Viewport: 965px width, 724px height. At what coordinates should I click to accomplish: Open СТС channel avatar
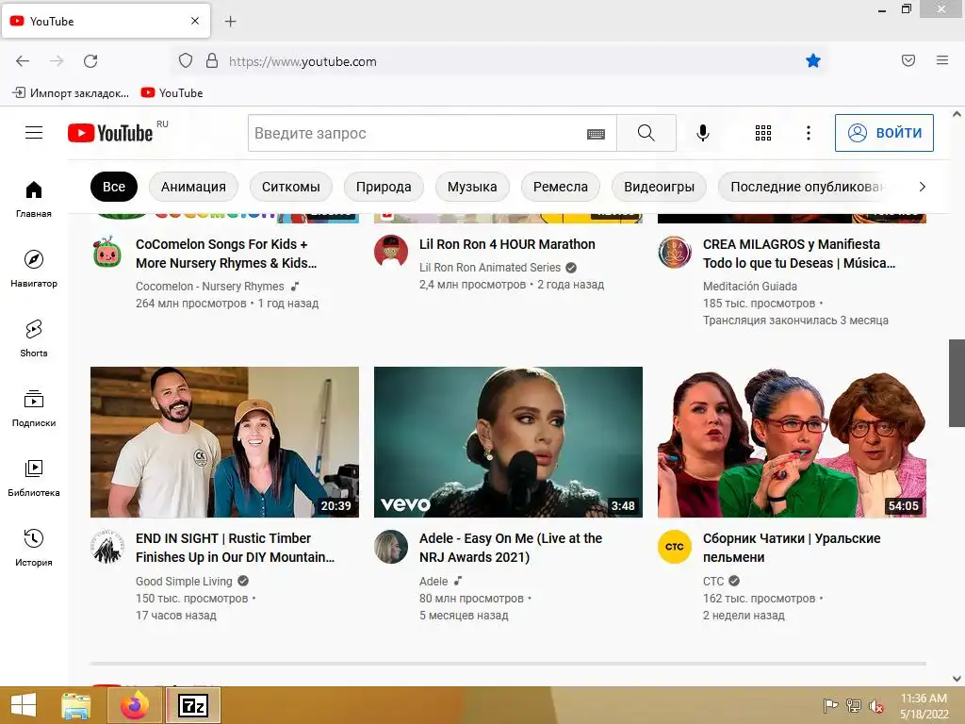click(x=675, y=547)
